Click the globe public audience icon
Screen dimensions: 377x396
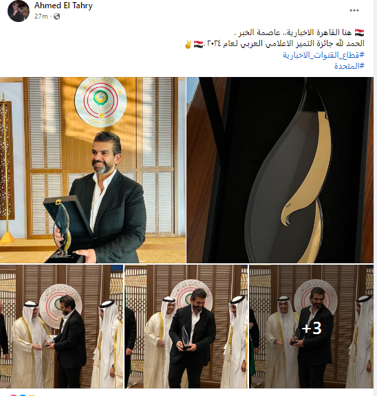[57, 16]
